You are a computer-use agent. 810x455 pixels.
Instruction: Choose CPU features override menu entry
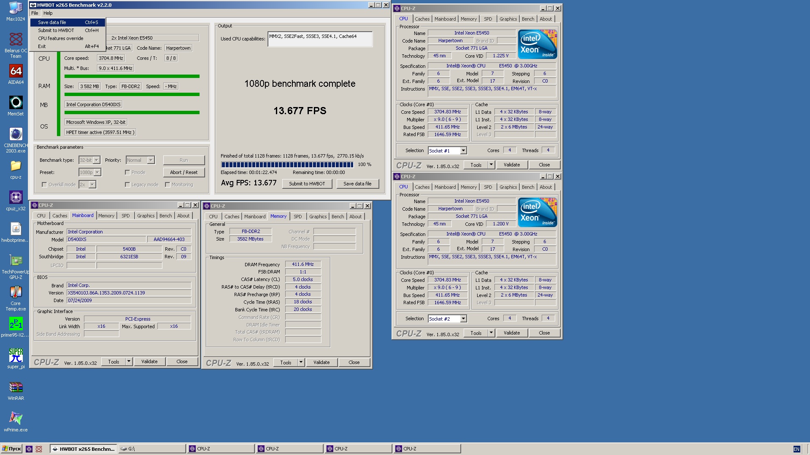point(67,38)
